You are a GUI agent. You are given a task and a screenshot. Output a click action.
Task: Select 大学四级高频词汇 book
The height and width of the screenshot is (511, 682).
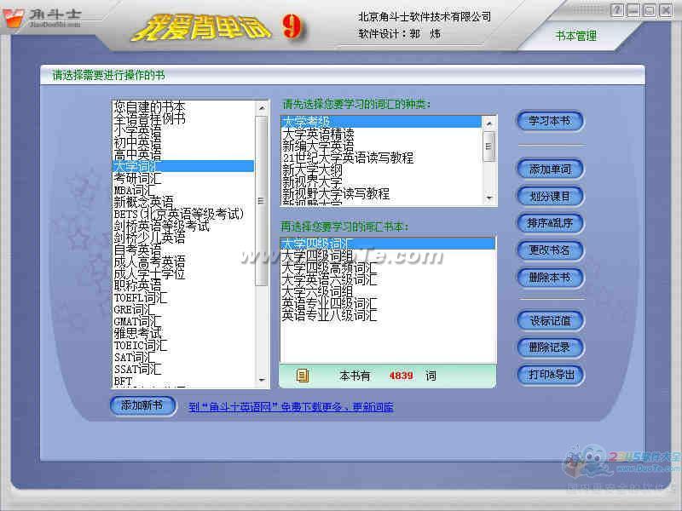388,267
